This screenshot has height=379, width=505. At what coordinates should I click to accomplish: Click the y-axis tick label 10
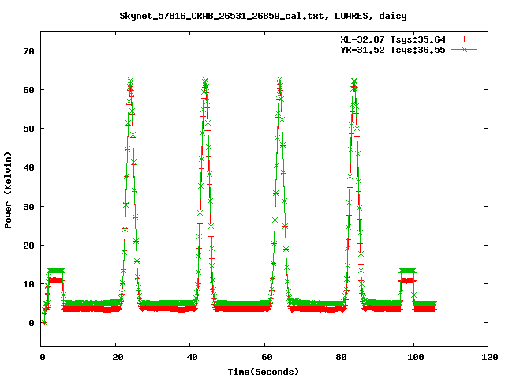tap(28, 284)
